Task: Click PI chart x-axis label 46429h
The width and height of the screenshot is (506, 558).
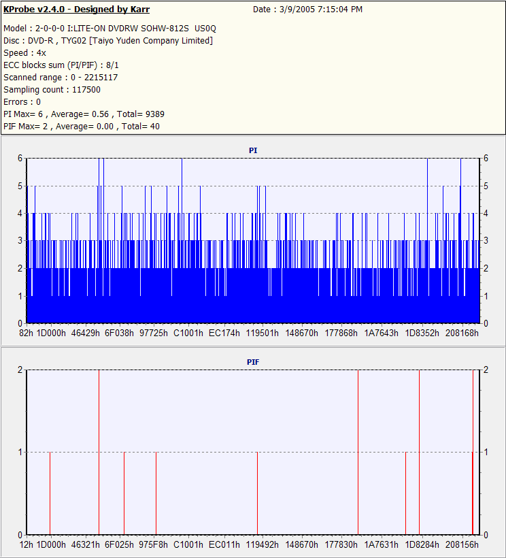Action: tap(85, 333)
